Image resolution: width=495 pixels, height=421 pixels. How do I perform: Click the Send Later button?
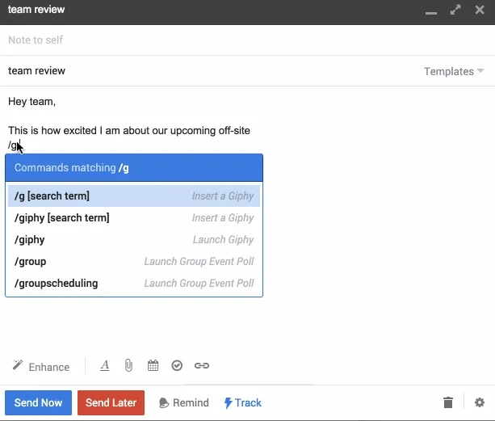pyautogui.click(x=111, y=402)
